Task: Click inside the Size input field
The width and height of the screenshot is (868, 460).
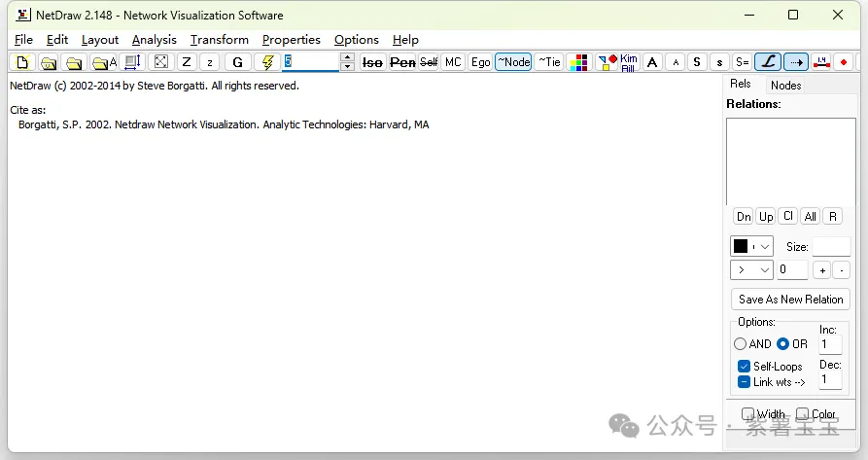Action: tap(830, 247)
